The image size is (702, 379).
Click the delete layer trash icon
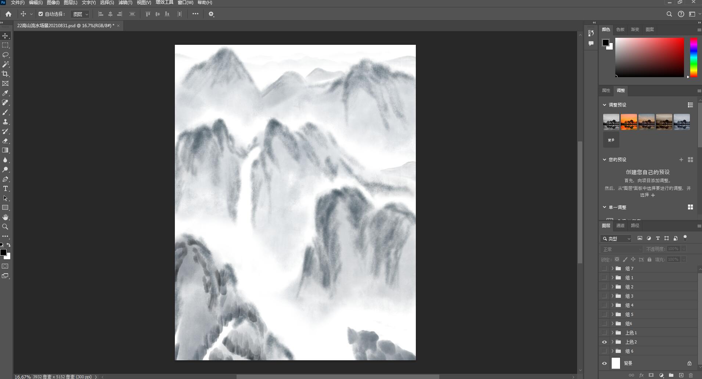[x=691, y=375]
